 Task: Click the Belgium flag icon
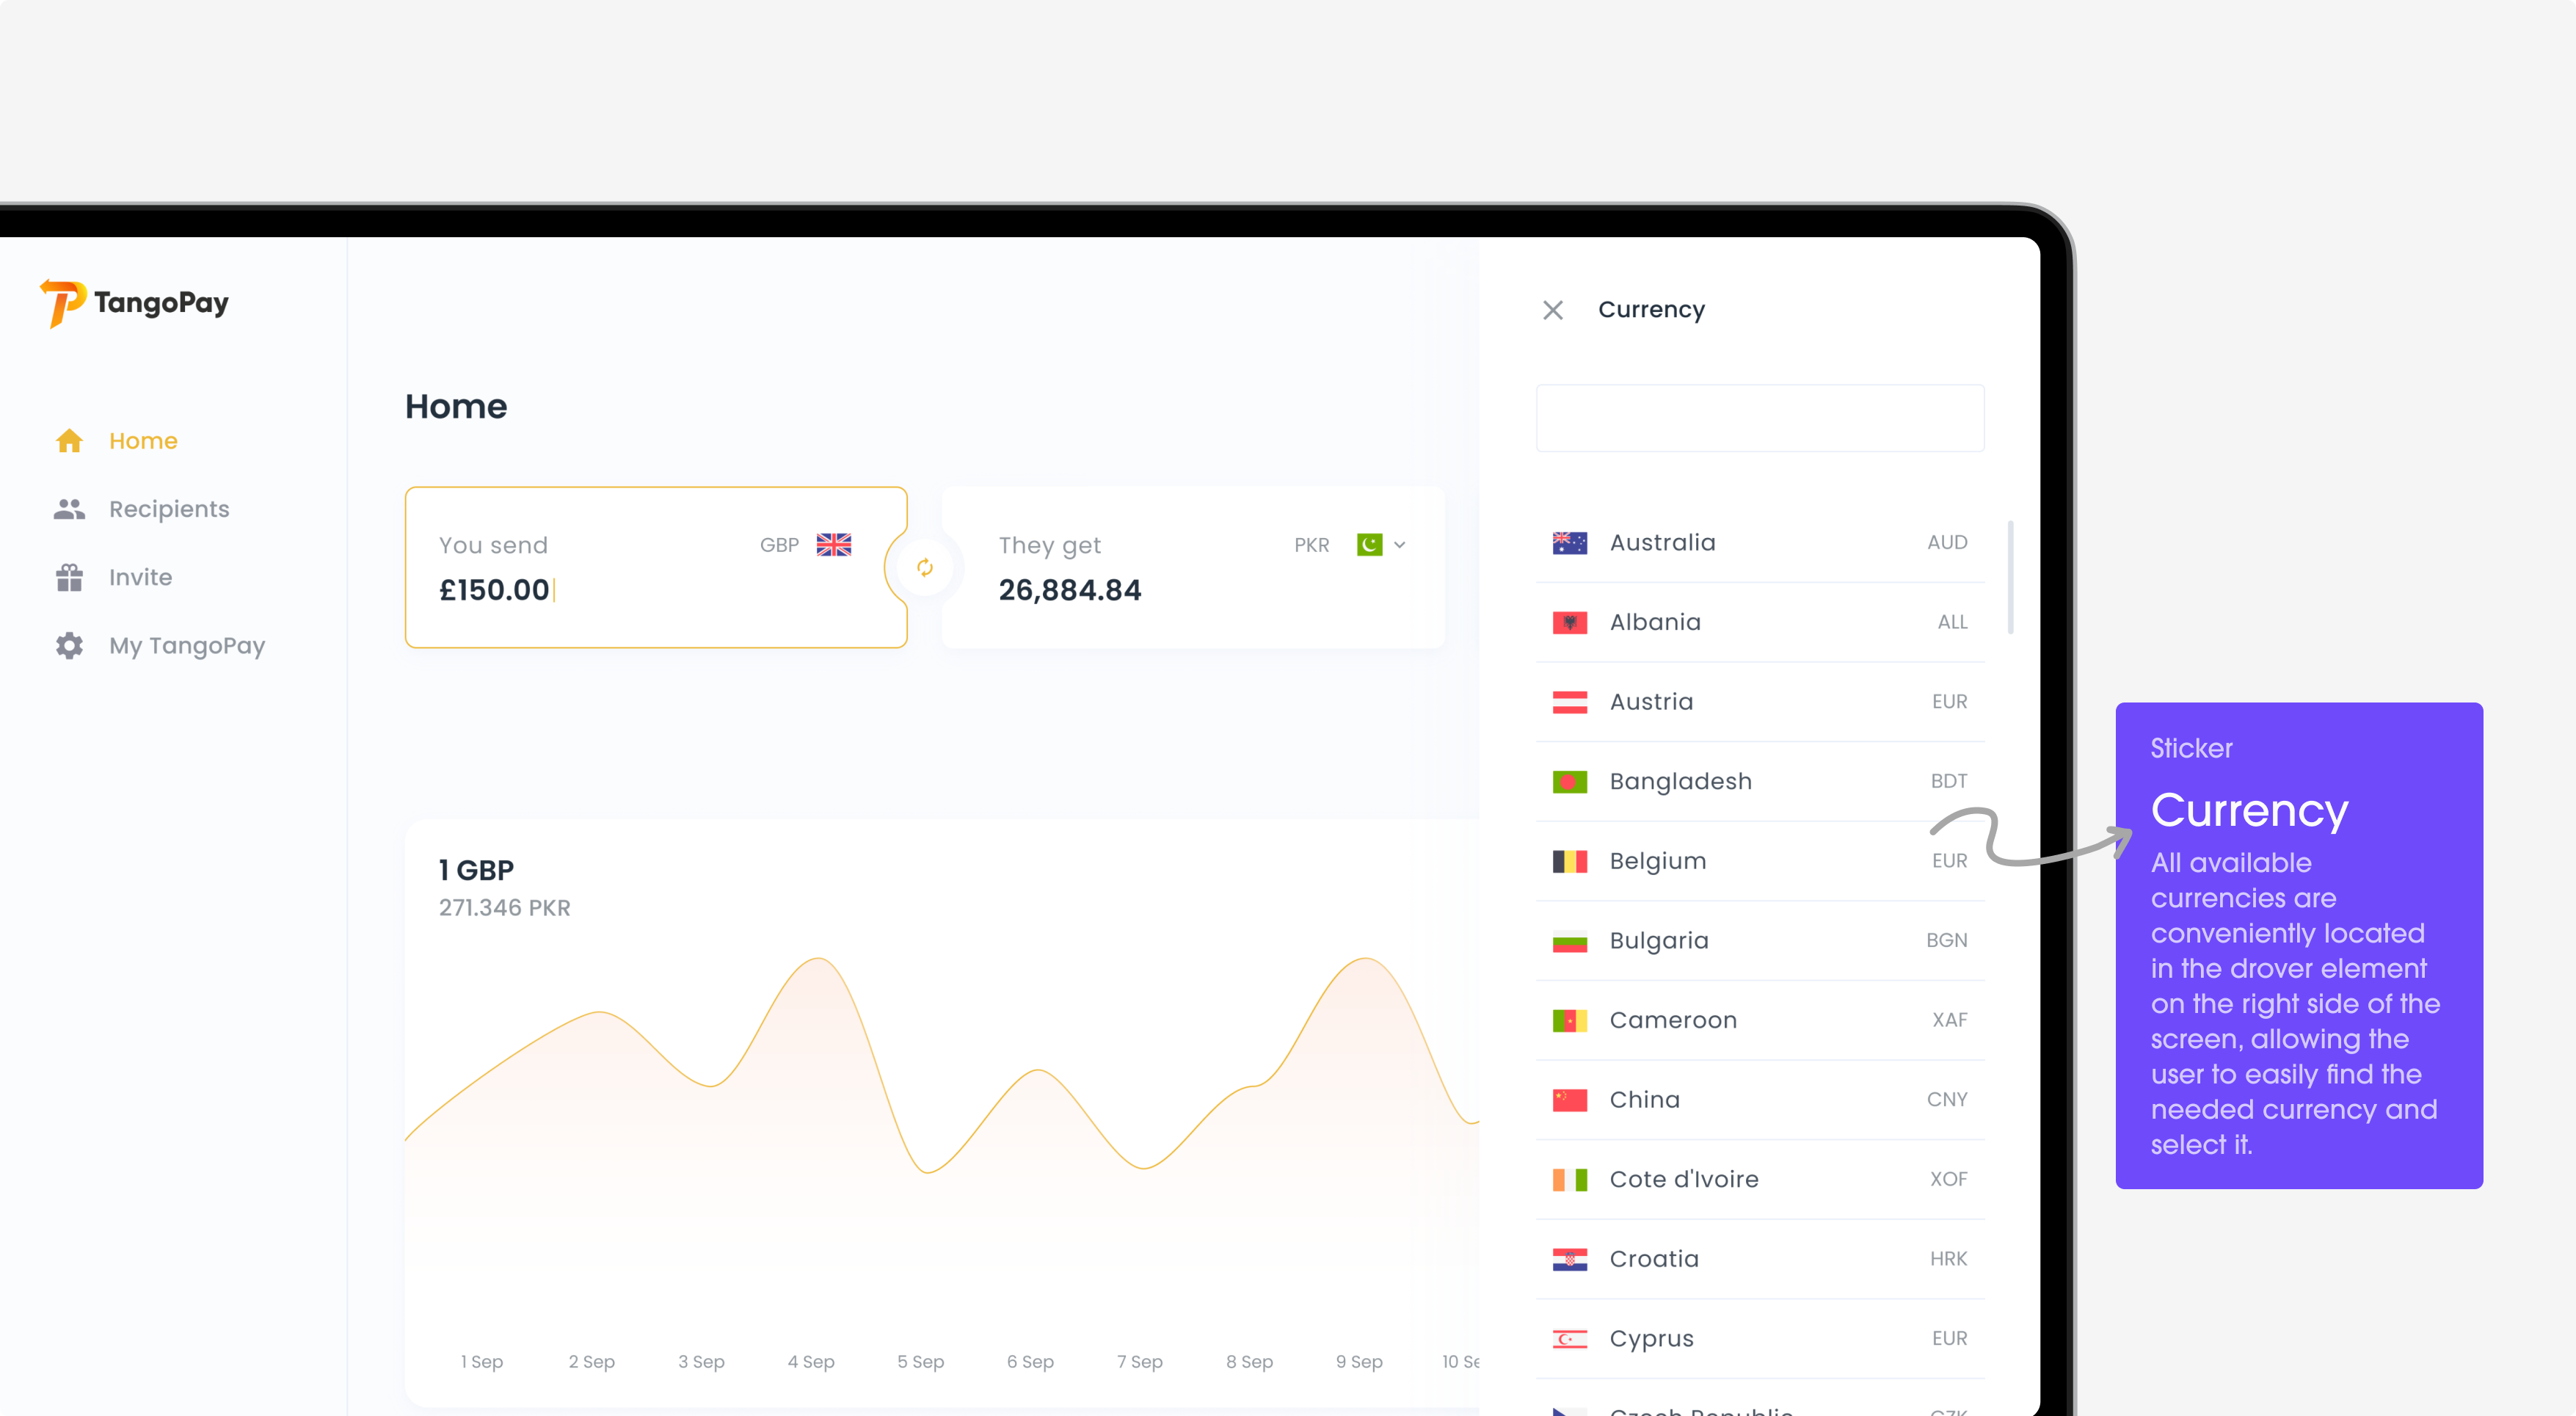1569,861
